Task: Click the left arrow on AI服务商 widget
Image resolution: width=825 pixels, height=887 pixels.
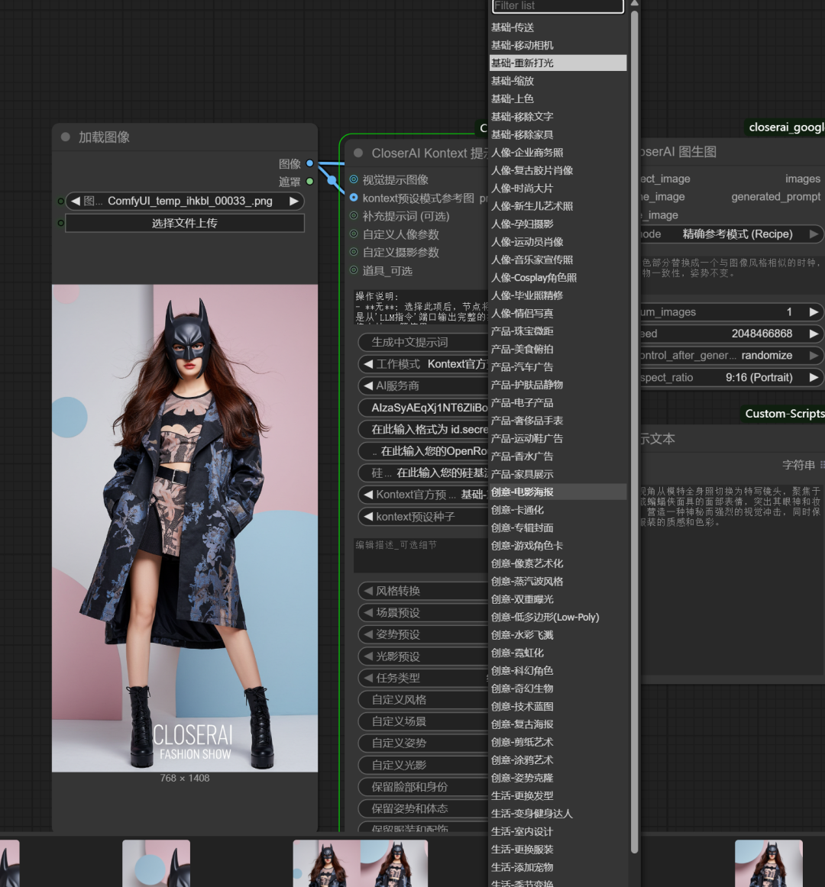Action: point(369,385)
